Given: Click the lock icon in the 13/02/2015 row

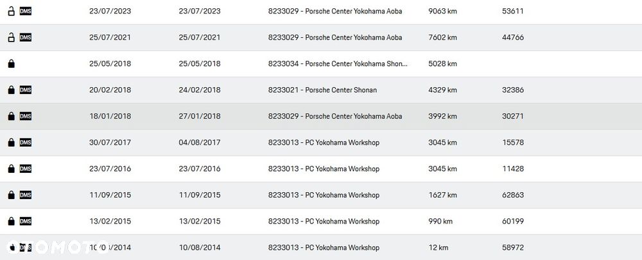Looking at the screenshot, I should click(11, 222).
